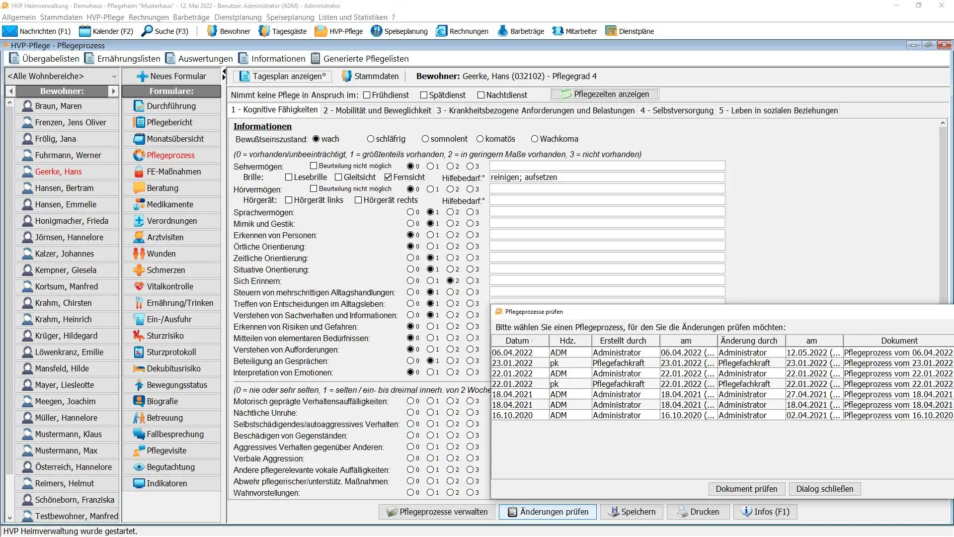This screenshot has height=537, width=954.
Task: Expand the Alle Wohnbereiche dropdown
Action: (x=114, y=77)
